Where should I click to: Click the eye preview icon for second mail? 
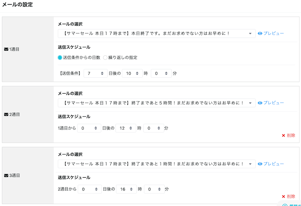[x=260, y=103]
